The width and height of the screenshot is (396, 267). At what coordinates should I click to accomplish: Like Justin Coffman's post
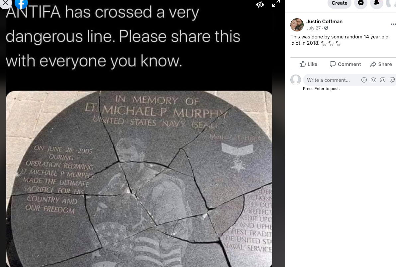tap(308, 64)
